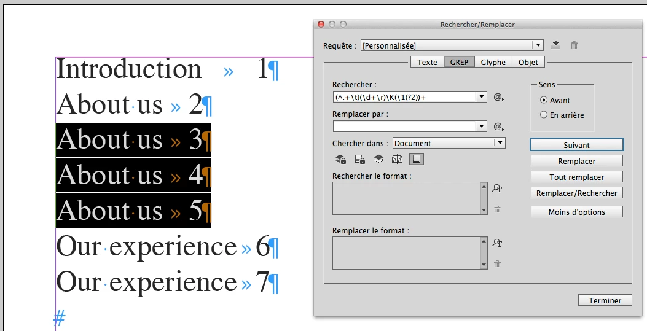Viewport: 647px width, 331px height.
Task: Toggle include locked stories icon
Action: tap(359, 159)
